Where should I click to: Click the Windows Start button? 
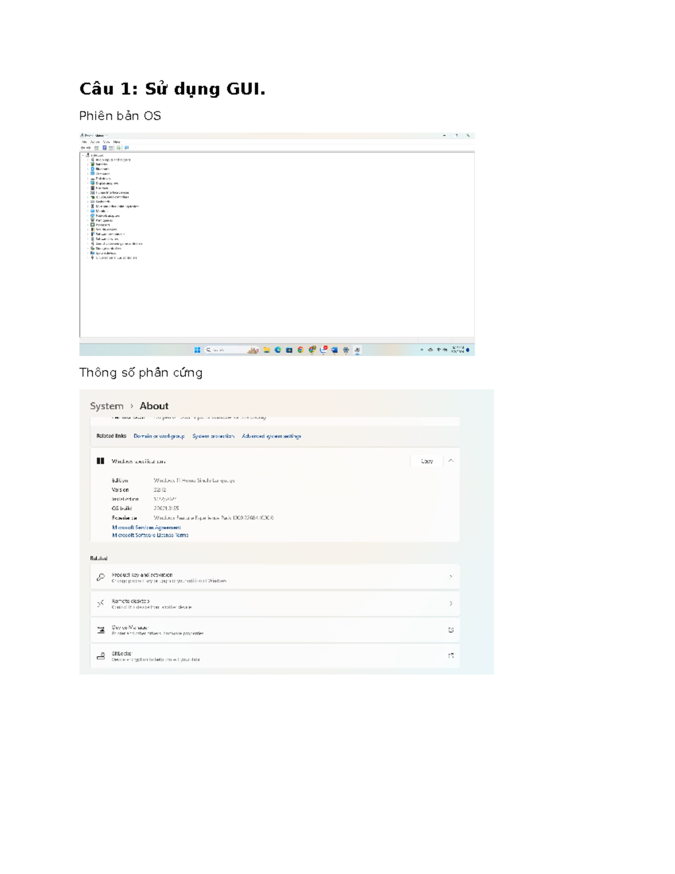pos(197,350)
